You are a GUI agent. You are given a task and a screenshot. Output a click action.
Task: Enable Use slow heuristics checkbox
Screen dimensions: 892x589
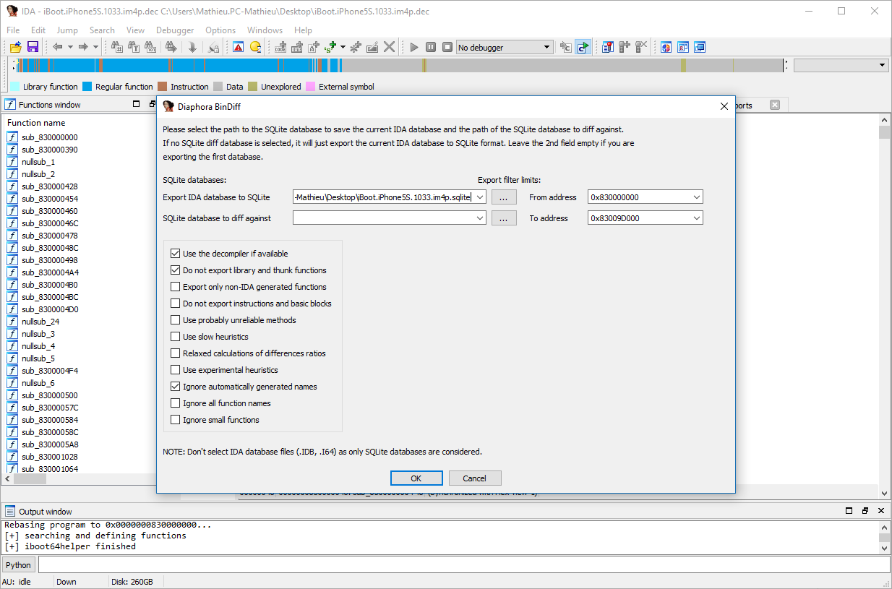(x=175, y=337)
